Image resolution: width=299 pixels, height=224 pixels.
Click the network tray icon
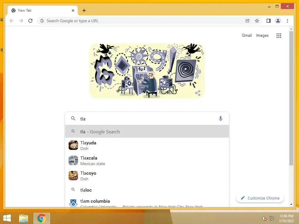[271, 218]
